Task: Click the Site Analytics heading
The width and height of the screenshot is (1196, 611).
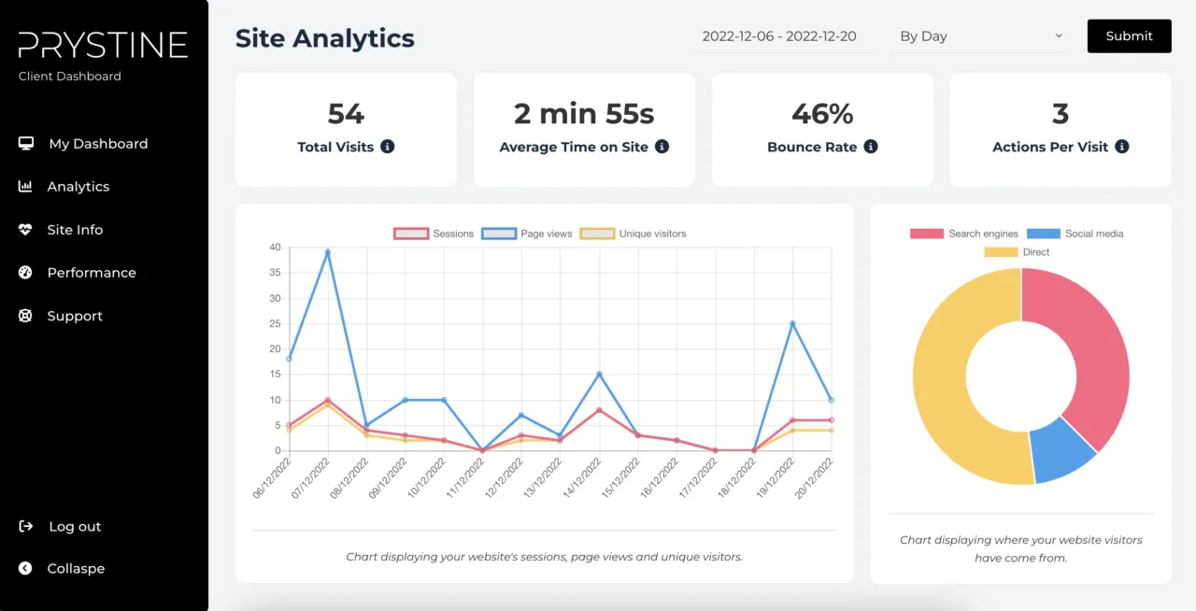Action: pos(325,38)
